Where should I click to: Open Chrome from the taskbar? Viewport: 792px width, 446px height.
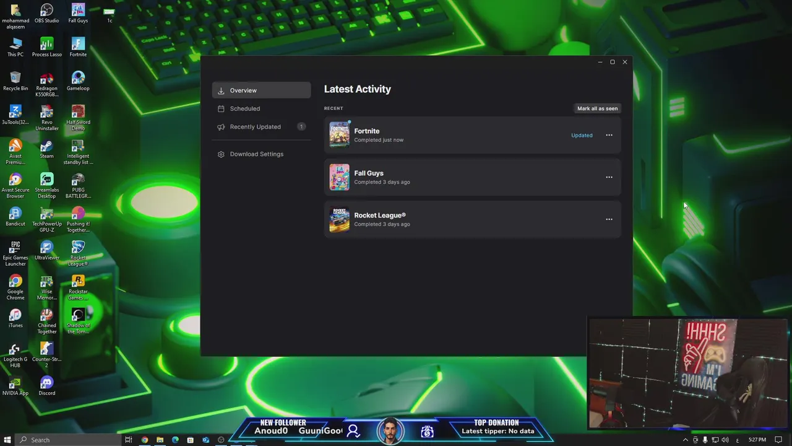tap(145, 440)
